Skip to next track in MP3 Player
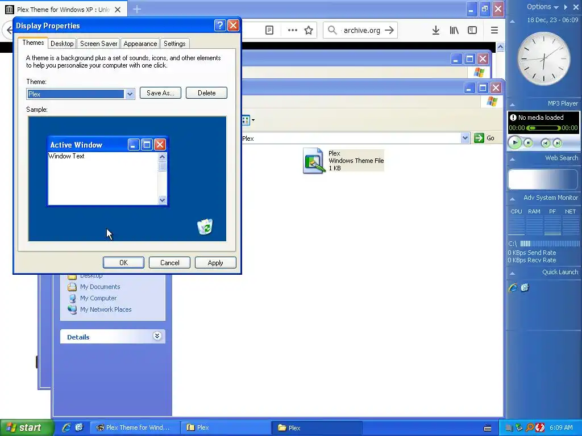 click(x=557, y=143)
